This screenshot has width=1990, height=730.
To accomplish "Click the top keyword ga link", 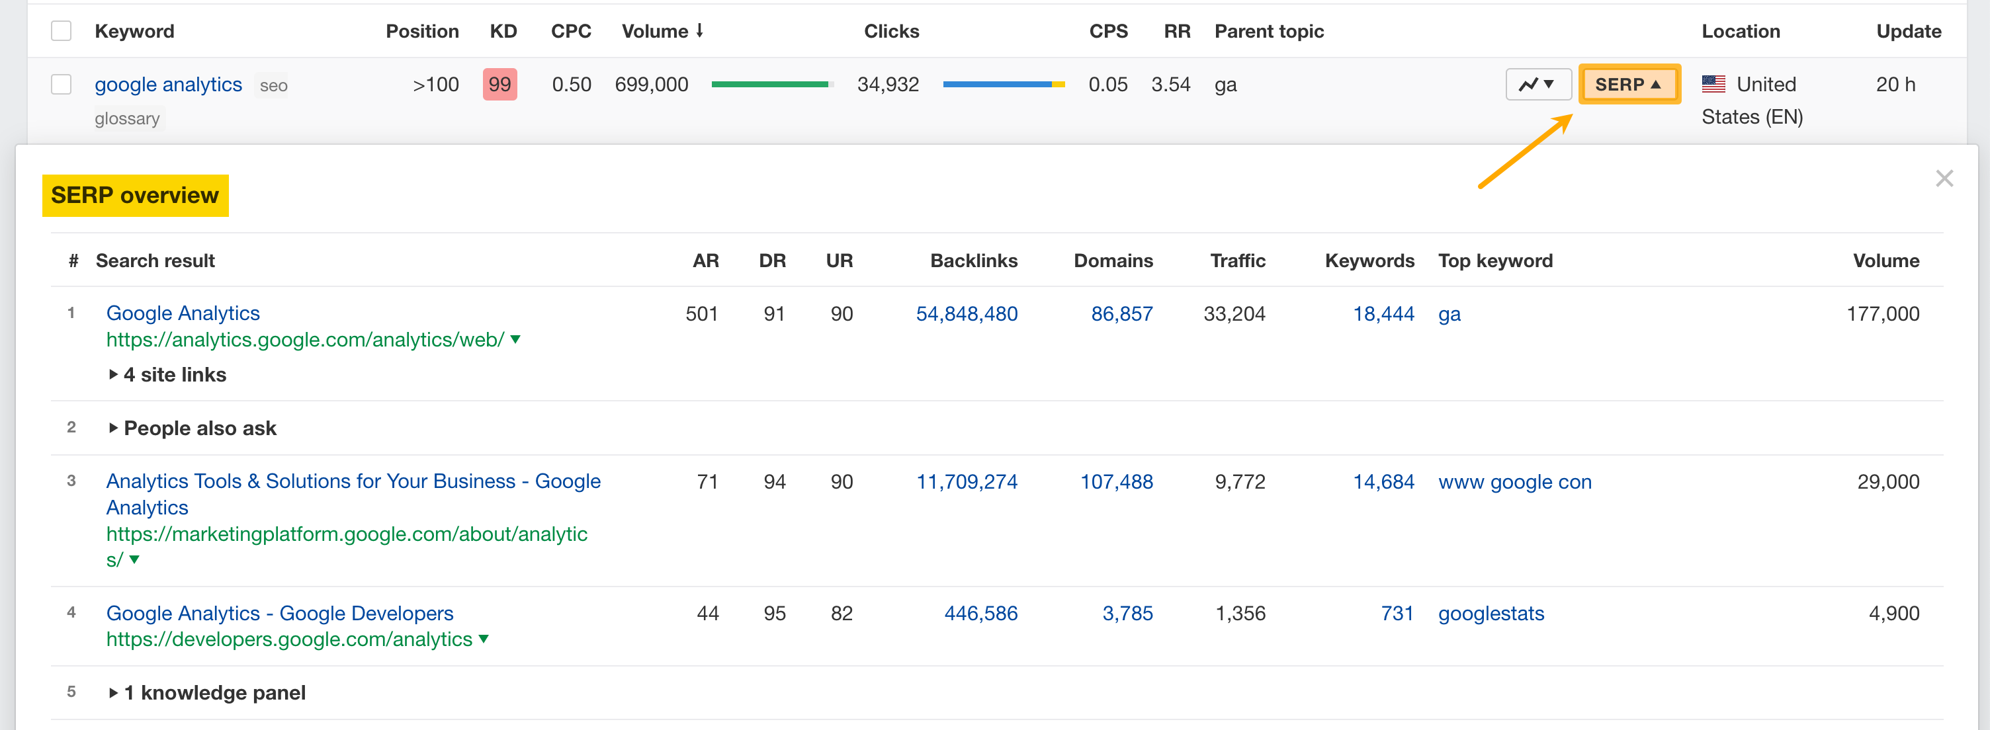I will pyautogui.click(x=1449, y=314).
